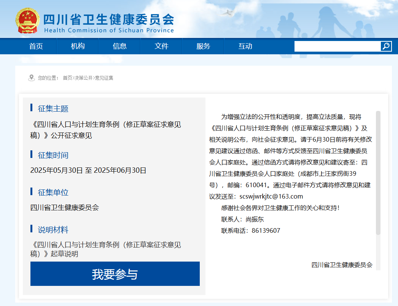
Task: Click the date range 2025年05月30日 至 2025年06月30日
Action: (88, 170)
